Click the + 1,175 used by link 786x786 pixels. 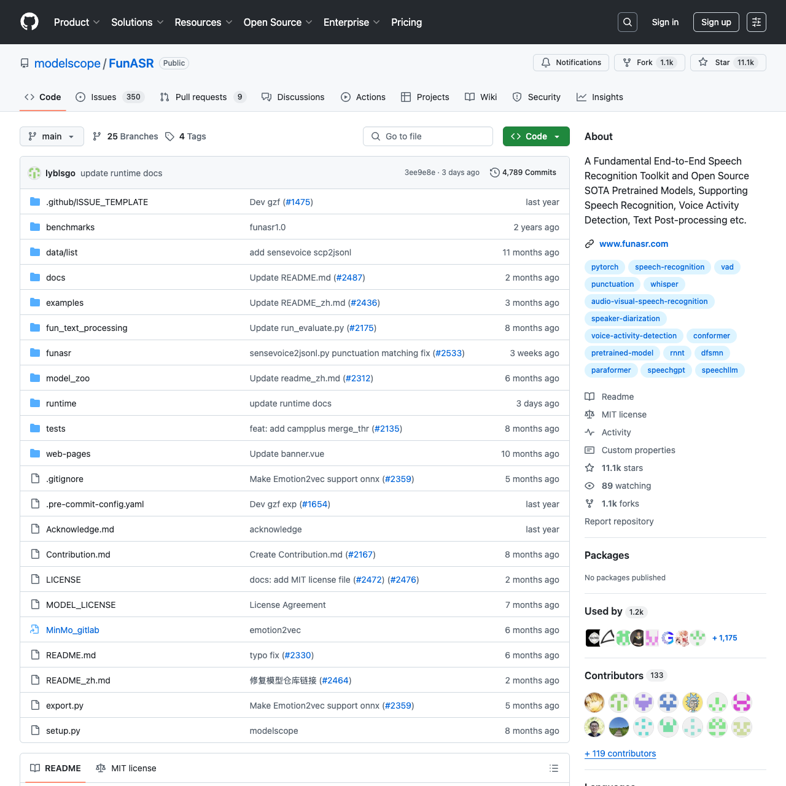click(x=725, y=638)
